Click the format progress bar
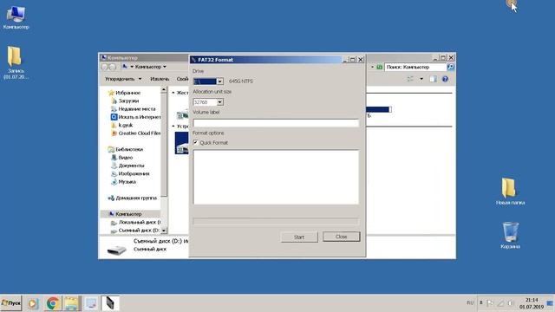 click(276, 222)
